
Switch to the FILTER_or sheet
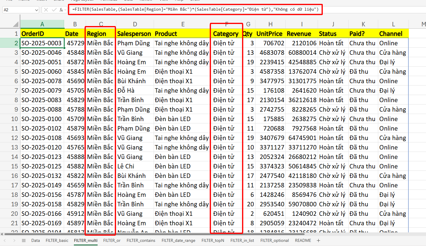(x=112, y=241)
